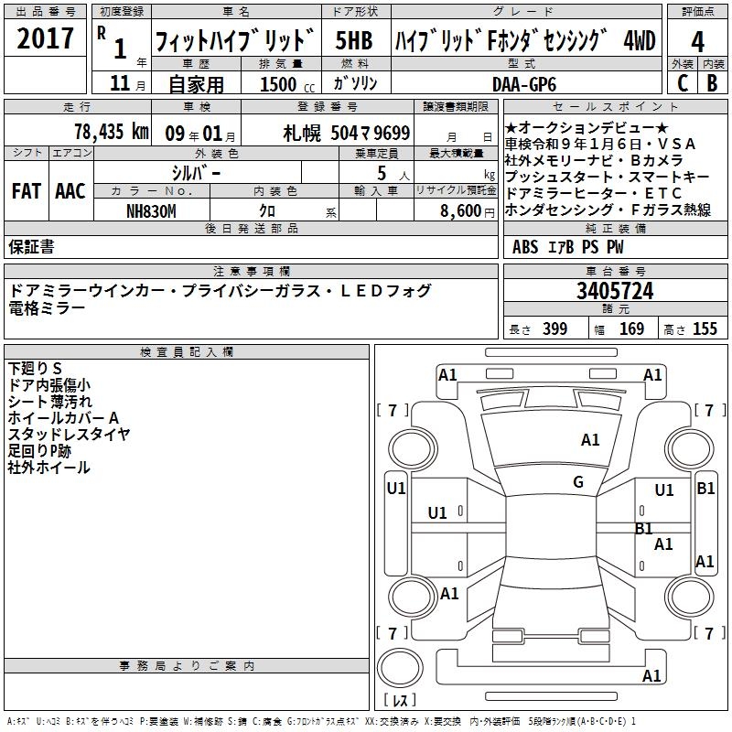Select mileage 78,435 km

(112, 132)
